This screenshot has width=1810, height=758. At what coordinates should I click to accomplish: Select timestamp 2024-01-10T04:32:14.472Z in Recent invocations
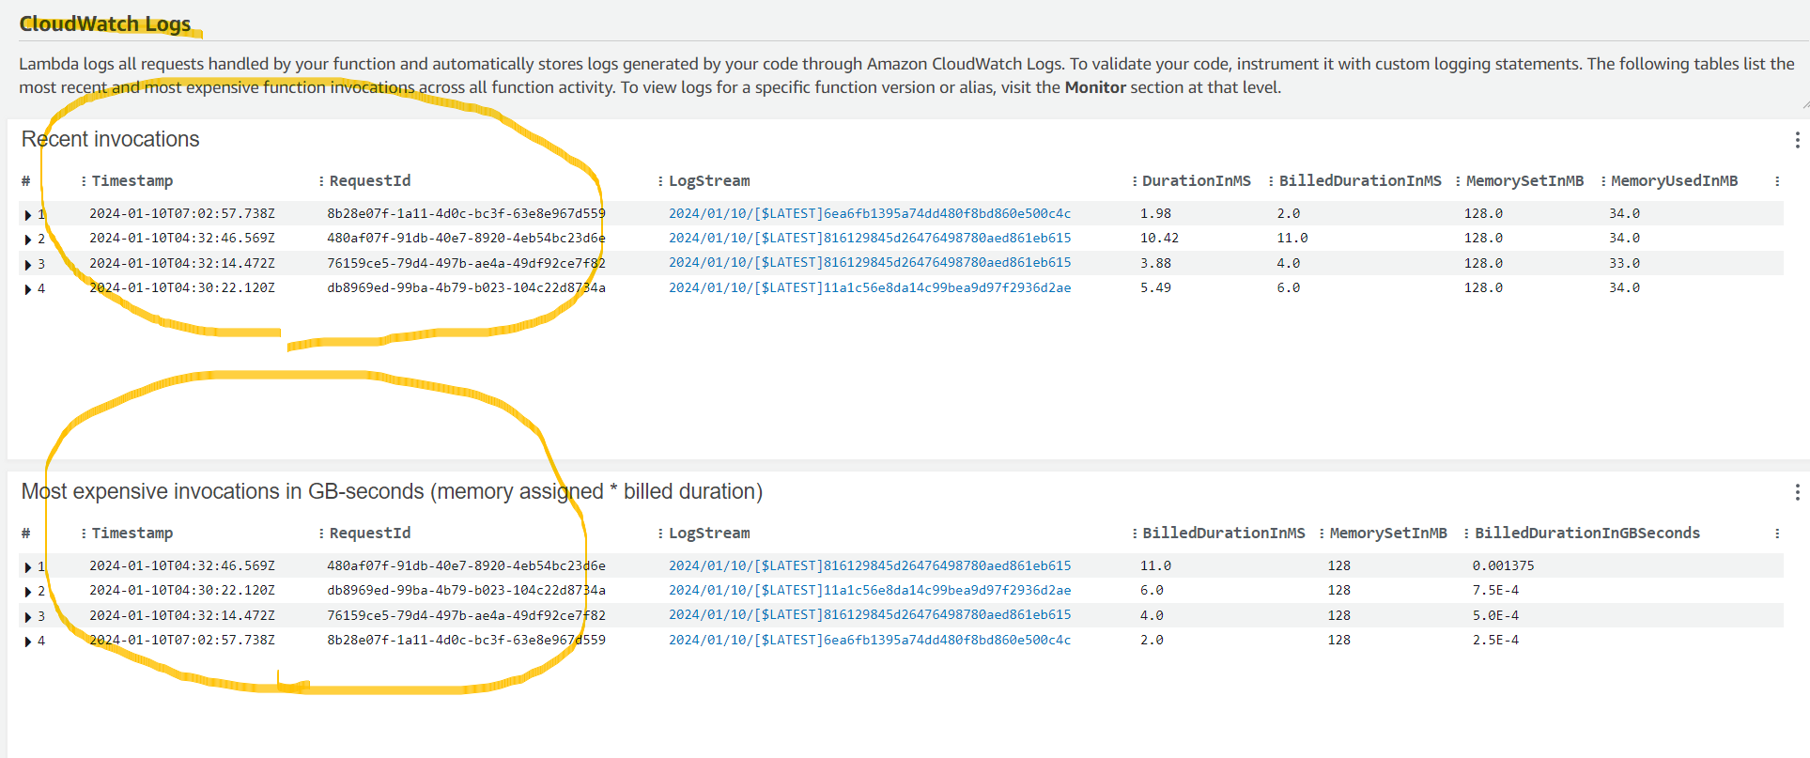[x=182, y=264]
